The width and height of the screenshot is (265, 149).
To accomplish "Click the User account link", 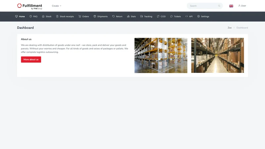I will coord(242,6).
